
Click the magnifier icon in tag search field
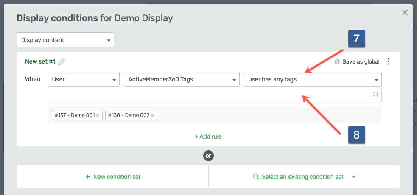(x=375, y=95)
